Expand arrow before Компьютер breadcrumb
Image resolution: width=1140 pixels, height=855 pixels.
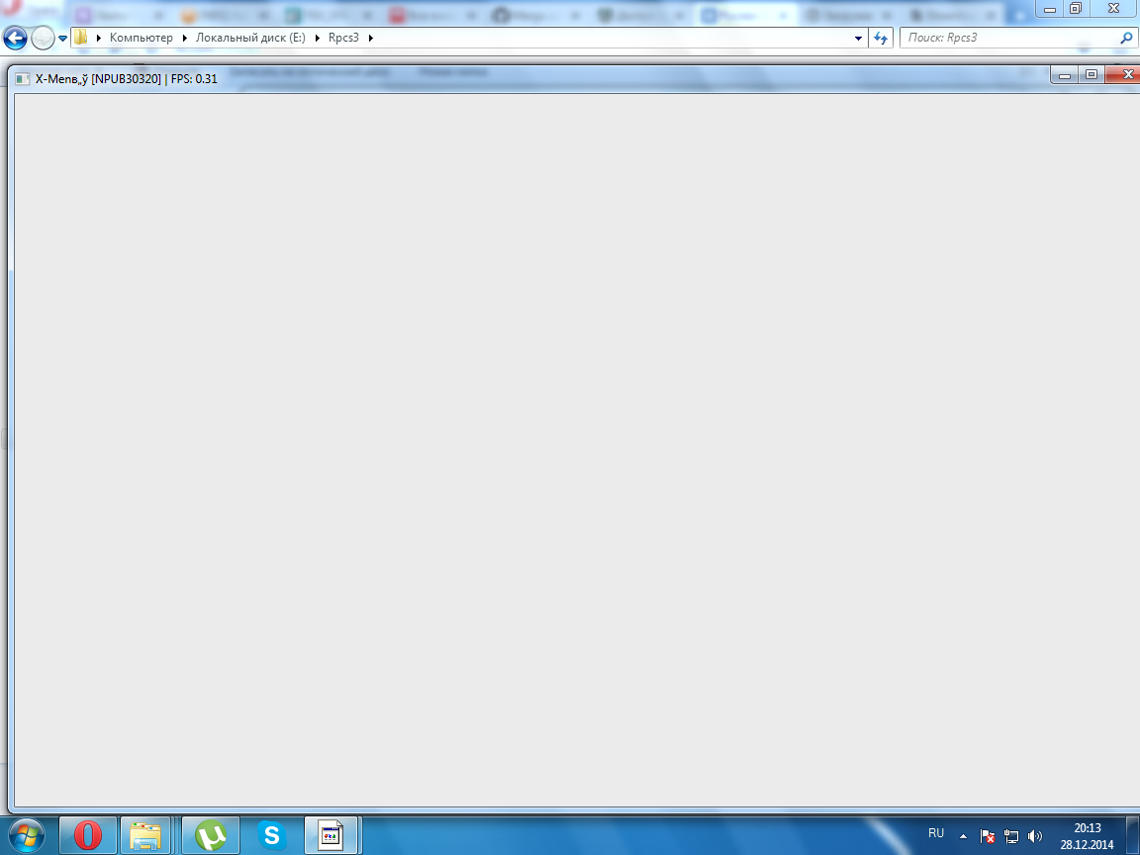(x=98, y=38)
